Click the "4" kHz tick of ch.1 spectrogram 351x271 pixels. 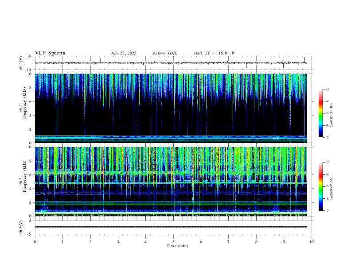[31, 116]
